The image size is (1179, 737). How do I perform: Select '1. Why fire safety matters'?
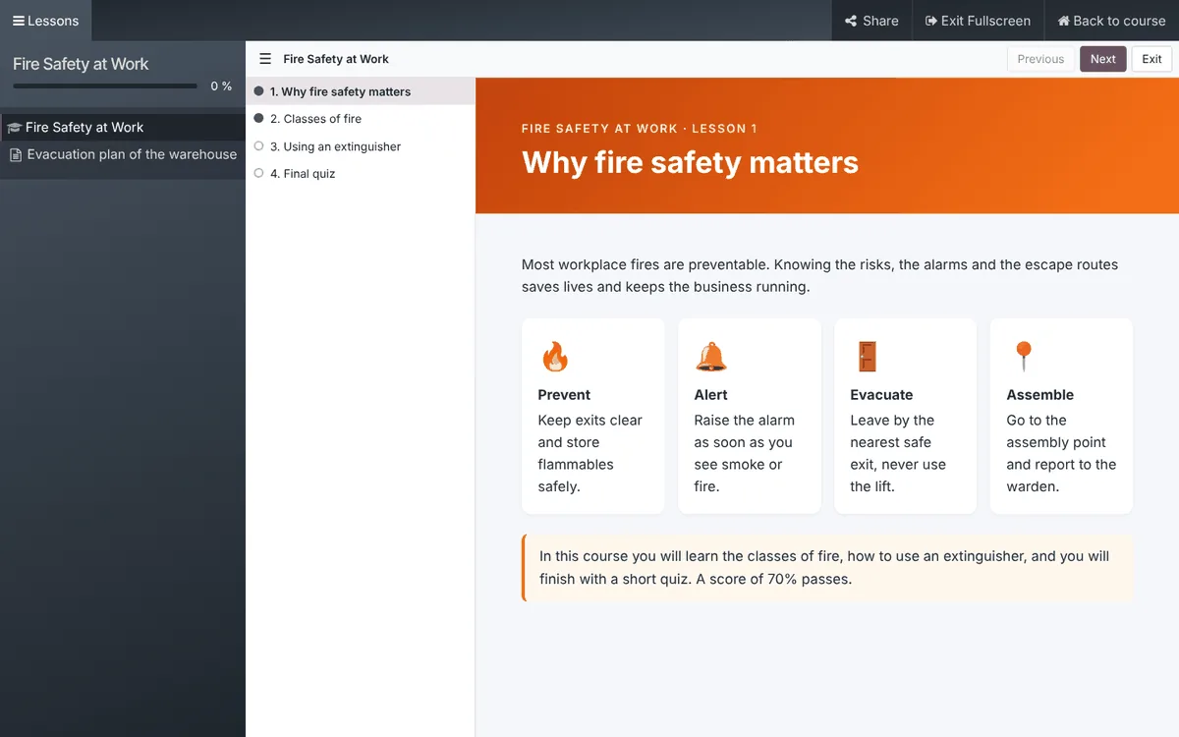(361, 91)
